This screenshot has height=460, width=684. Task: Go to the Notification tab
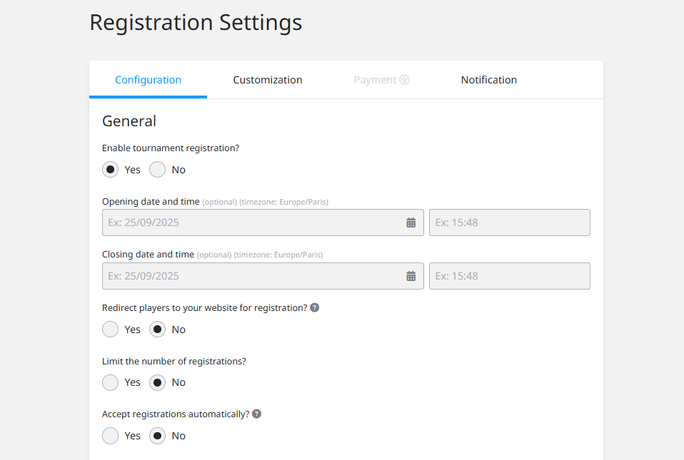click(489, 80)
